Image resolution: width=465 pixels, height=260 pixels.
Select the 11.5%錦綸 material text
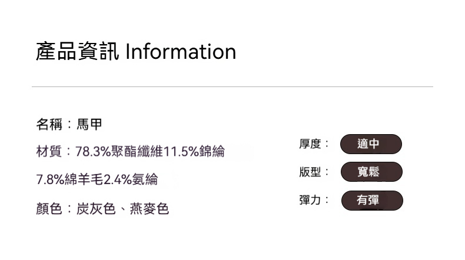194,152
